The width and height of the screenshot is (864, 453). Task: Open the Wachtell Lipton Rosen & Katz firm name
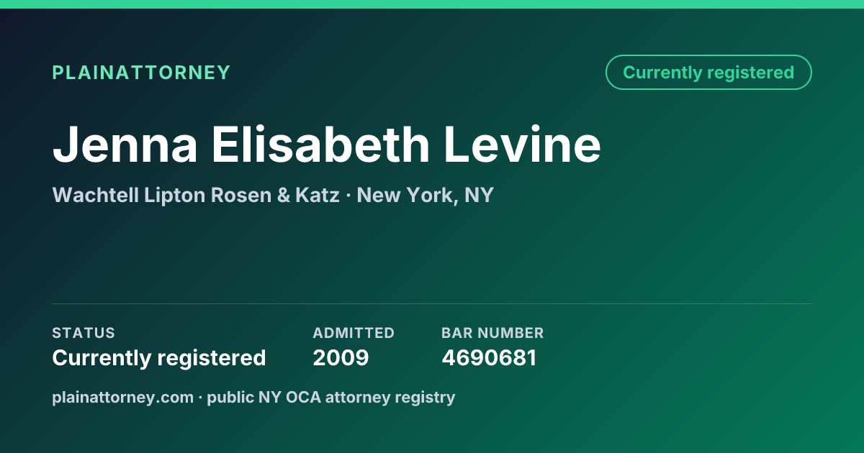coord(196,195)
